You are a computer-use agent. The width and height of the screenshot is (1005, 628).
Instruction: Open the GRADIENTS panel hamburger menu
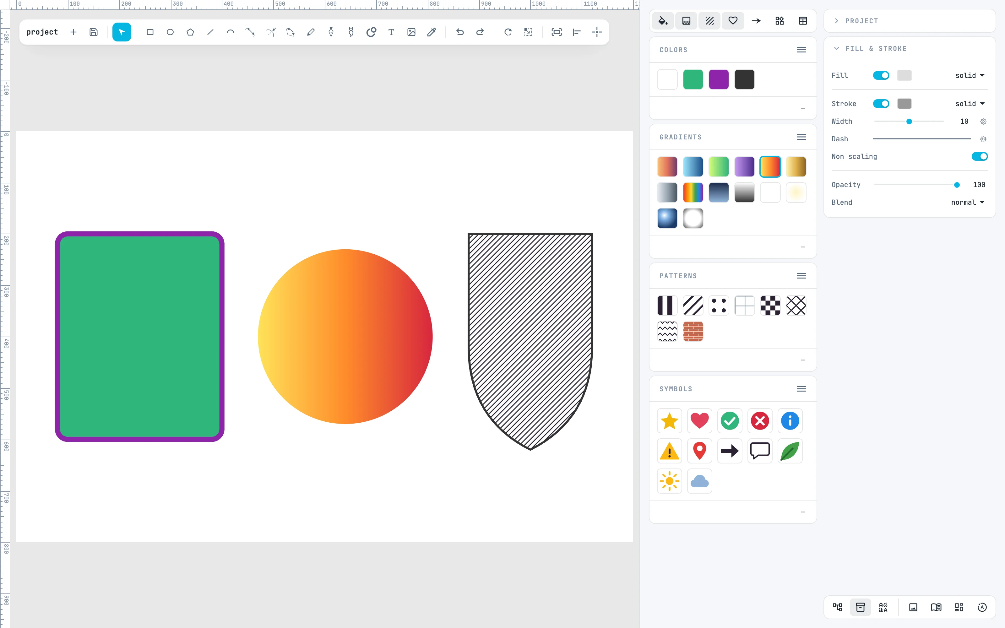click(801, 137)
